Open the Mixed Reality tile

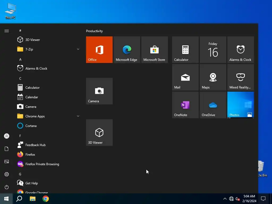[x=241, y=77]
